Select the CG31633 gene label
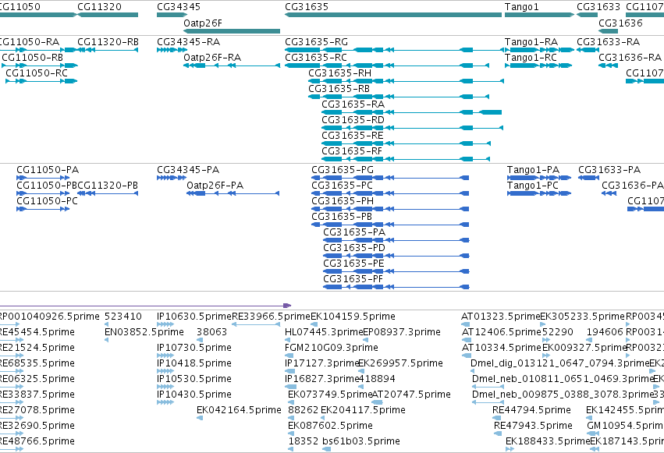 (x=598, y=7)
